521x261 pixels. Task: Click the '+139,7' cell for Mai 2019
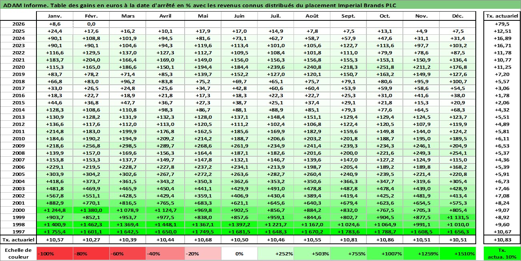(203, 74)
